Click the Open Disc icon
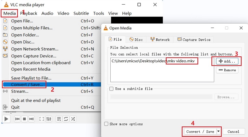This screenshot has width=248, height=137. click(x=5, y=42)
